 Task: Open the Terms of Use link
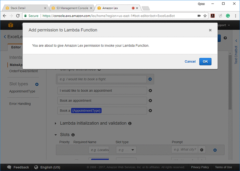223,167
